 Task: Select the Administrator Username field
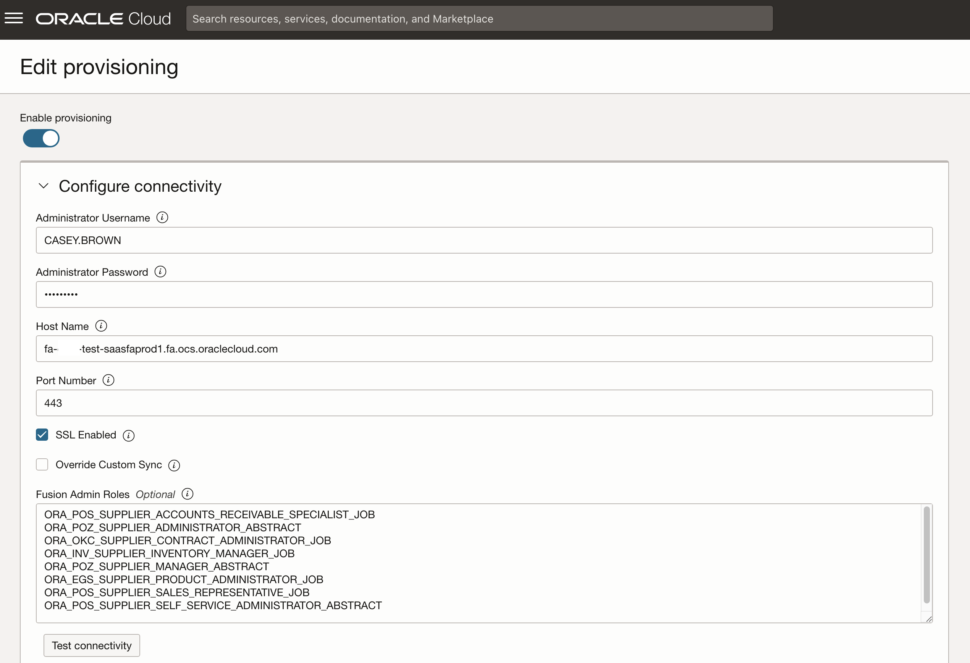484,240
